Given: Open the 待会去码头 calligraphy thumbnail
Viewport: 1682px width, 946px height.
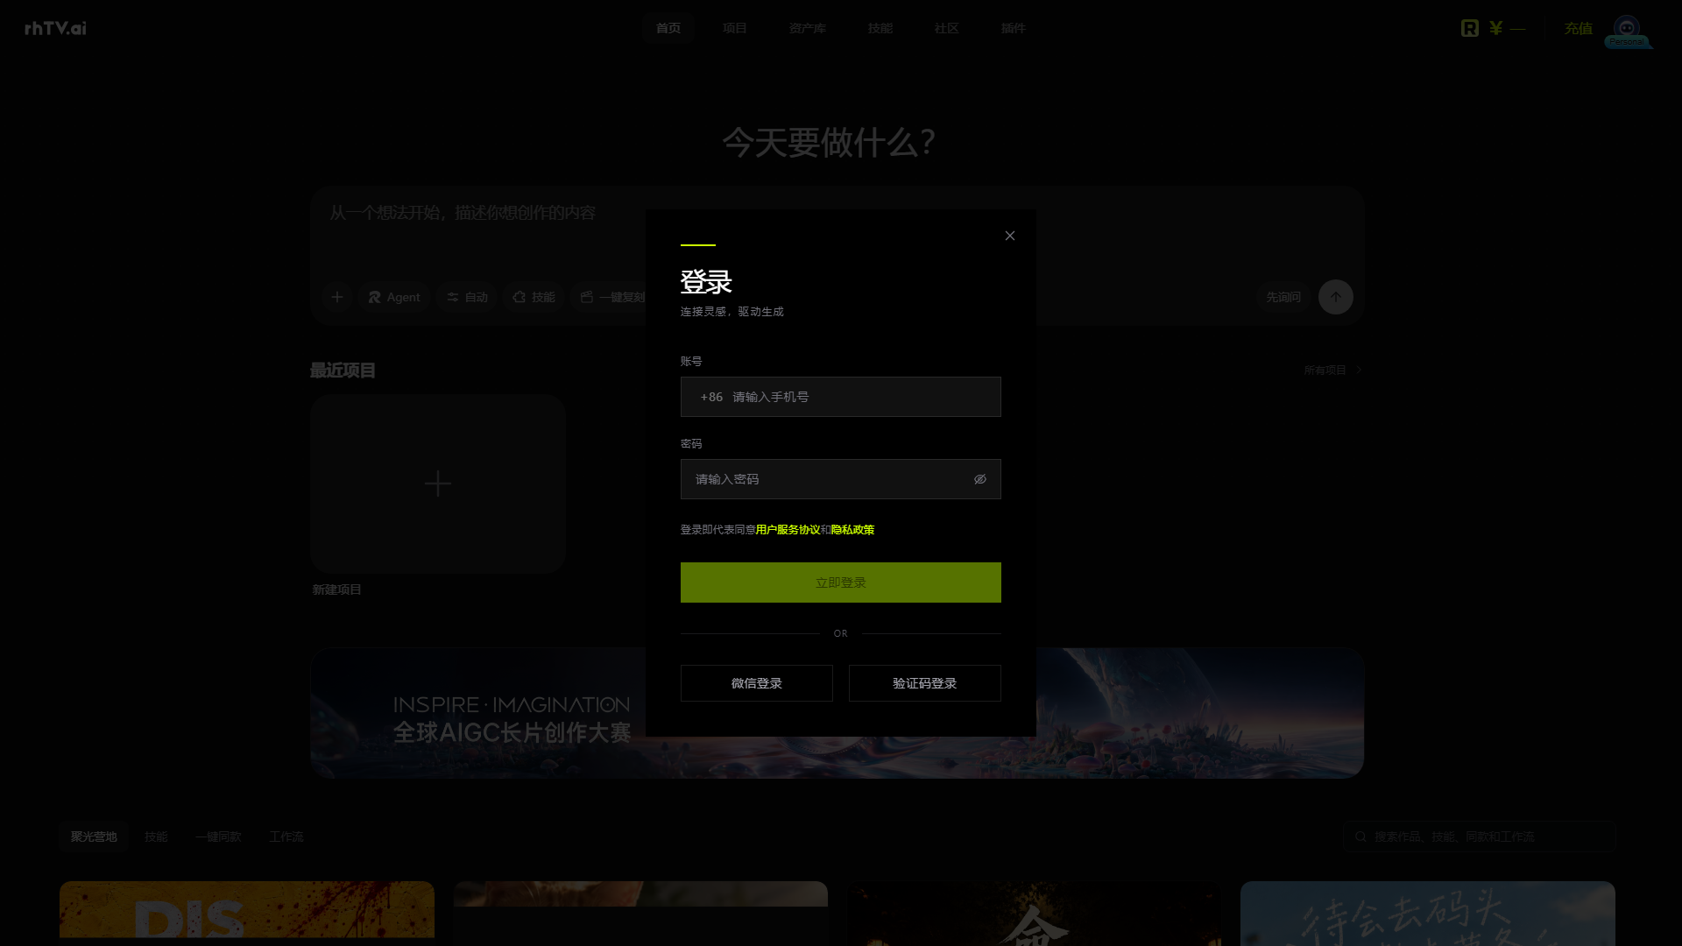Looking at the screenshot, I should tap(1428, 914).
